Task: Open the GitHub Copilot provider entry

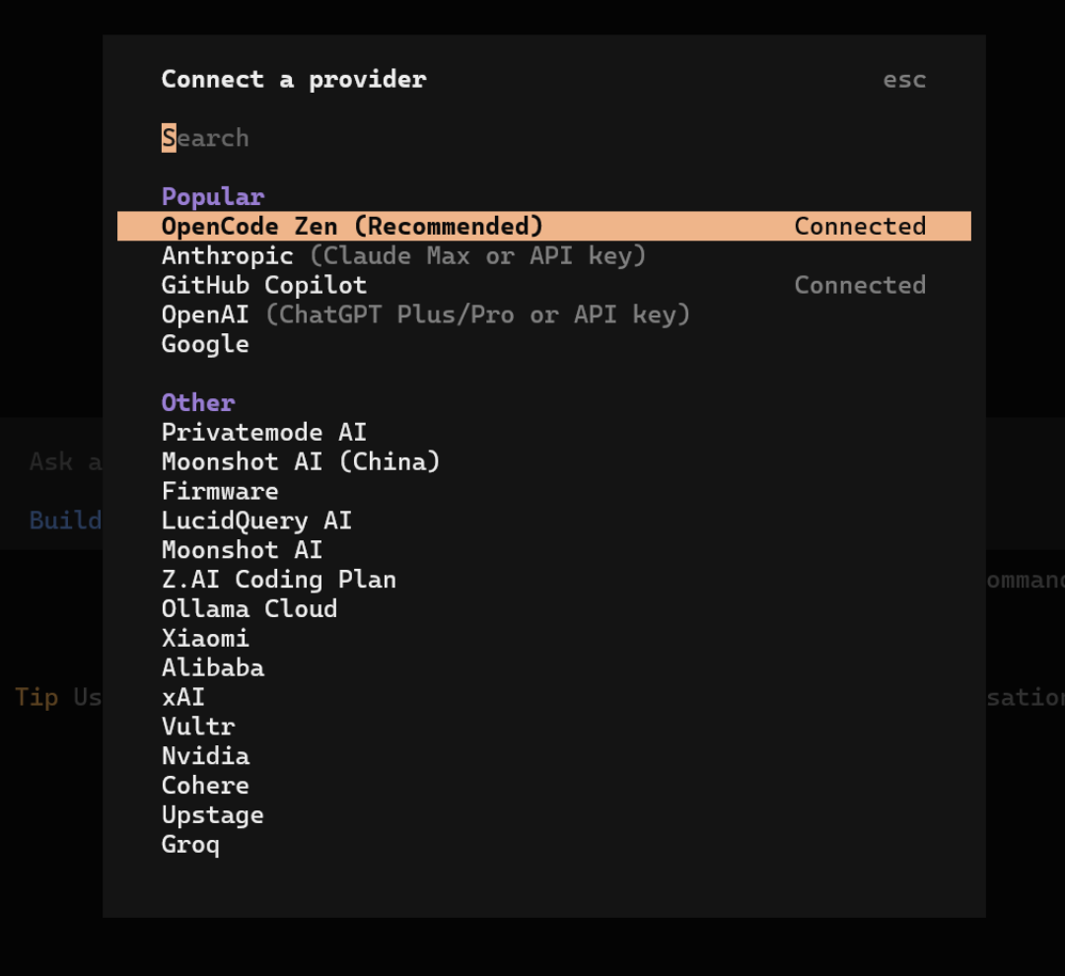Action: point(263,285)
